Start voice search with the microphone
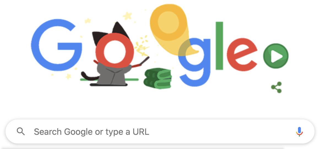 (x=299, y=132)
